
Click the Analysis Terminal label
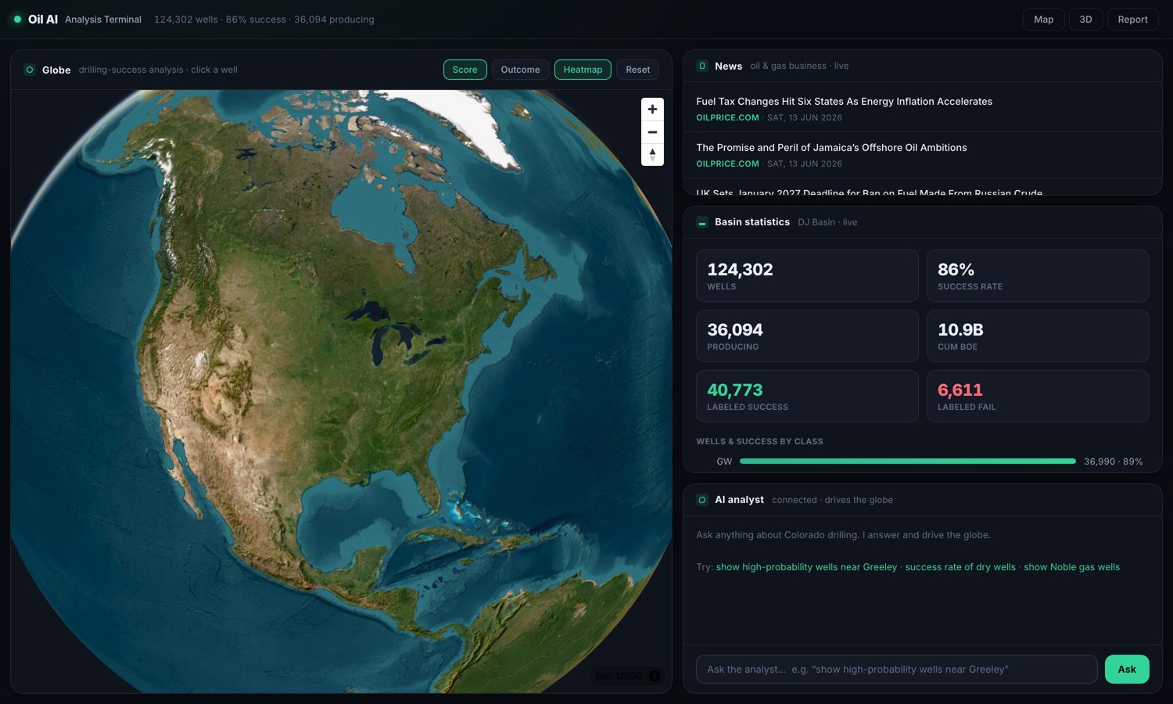[x=103, y=20]
